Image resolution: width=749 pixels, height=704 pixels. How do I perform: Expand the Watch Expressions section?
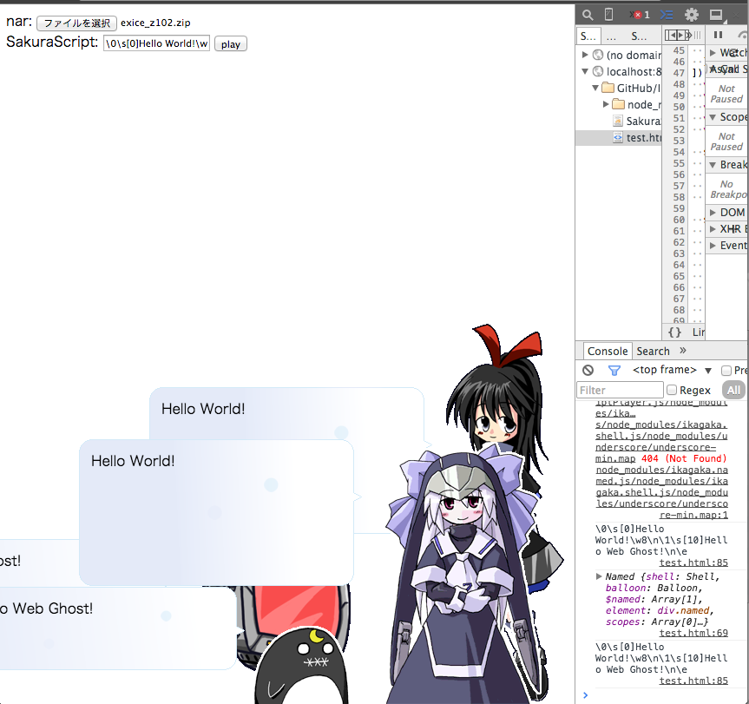click(713, 53)
